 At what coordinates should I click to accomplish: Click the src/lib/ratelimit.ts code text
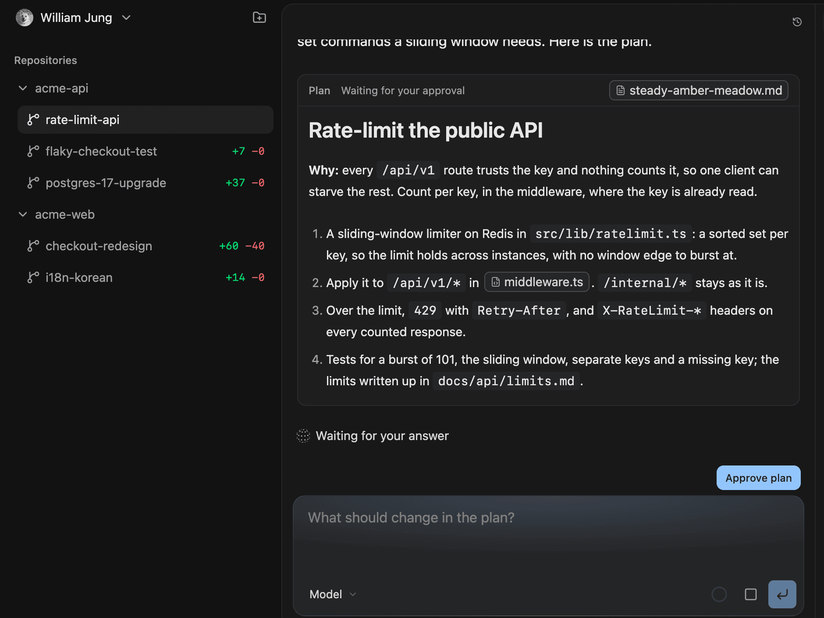pos(611,234)
